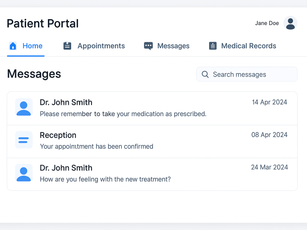307x230 pixels.
Task: Open the Appointments tab
Action: [101, 46]
